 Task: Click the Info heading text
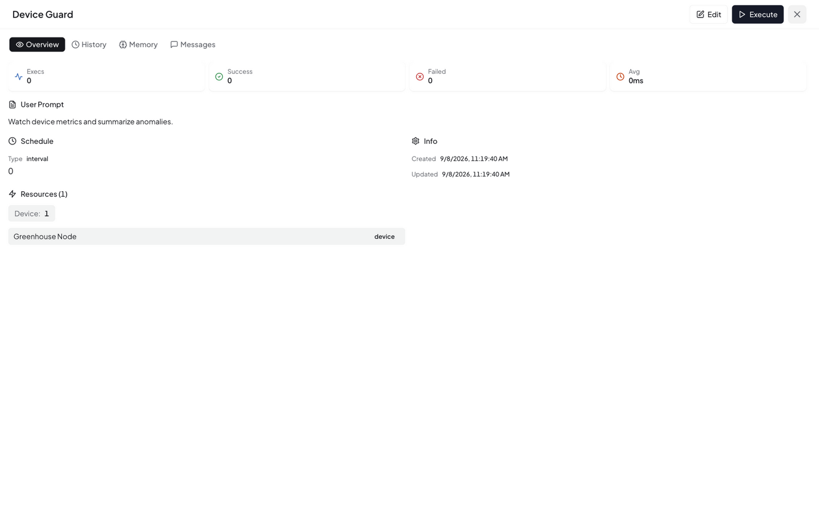coord(431,141)
